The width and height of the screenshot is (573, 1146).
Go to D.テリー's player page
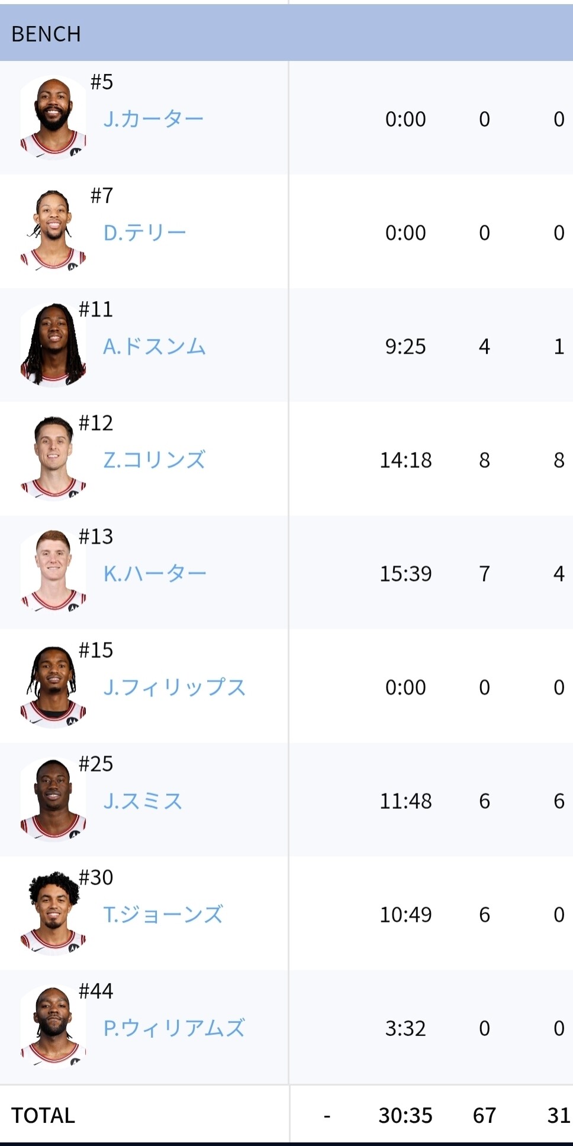click(x=144, y=233)
